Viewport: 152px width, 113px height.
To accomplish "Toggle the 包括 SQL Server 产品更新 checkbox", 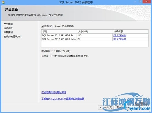I will [42, 26].
